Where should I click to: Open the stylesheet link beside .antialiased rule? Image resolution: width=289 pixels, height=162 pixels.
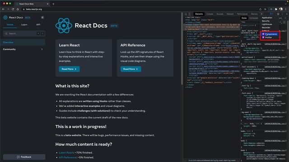(275, 57)
